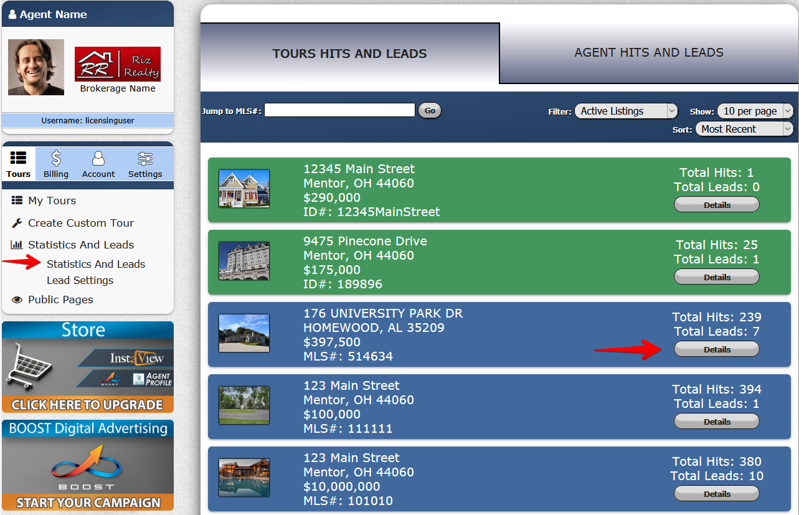Open the Sort Most Recent dropdown

pos(744,129)
